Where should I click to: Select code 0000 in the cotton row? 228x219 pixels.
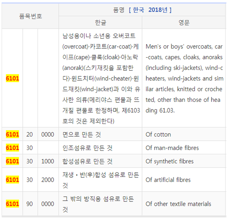48,134
